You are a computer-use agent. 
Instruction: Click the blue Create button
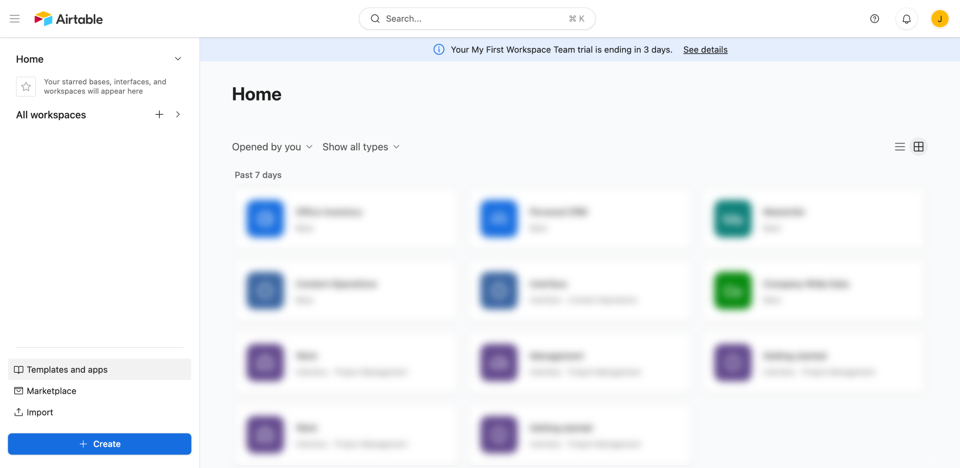[x=99, y=444]
